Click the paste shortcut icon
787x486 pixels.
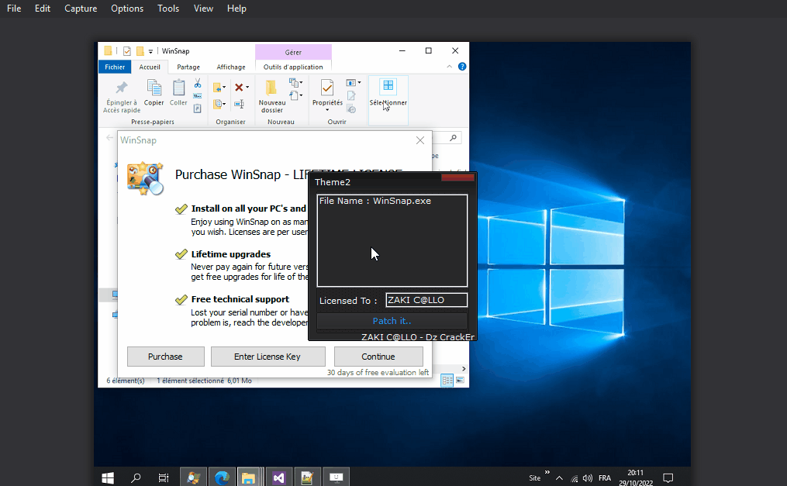197,109
